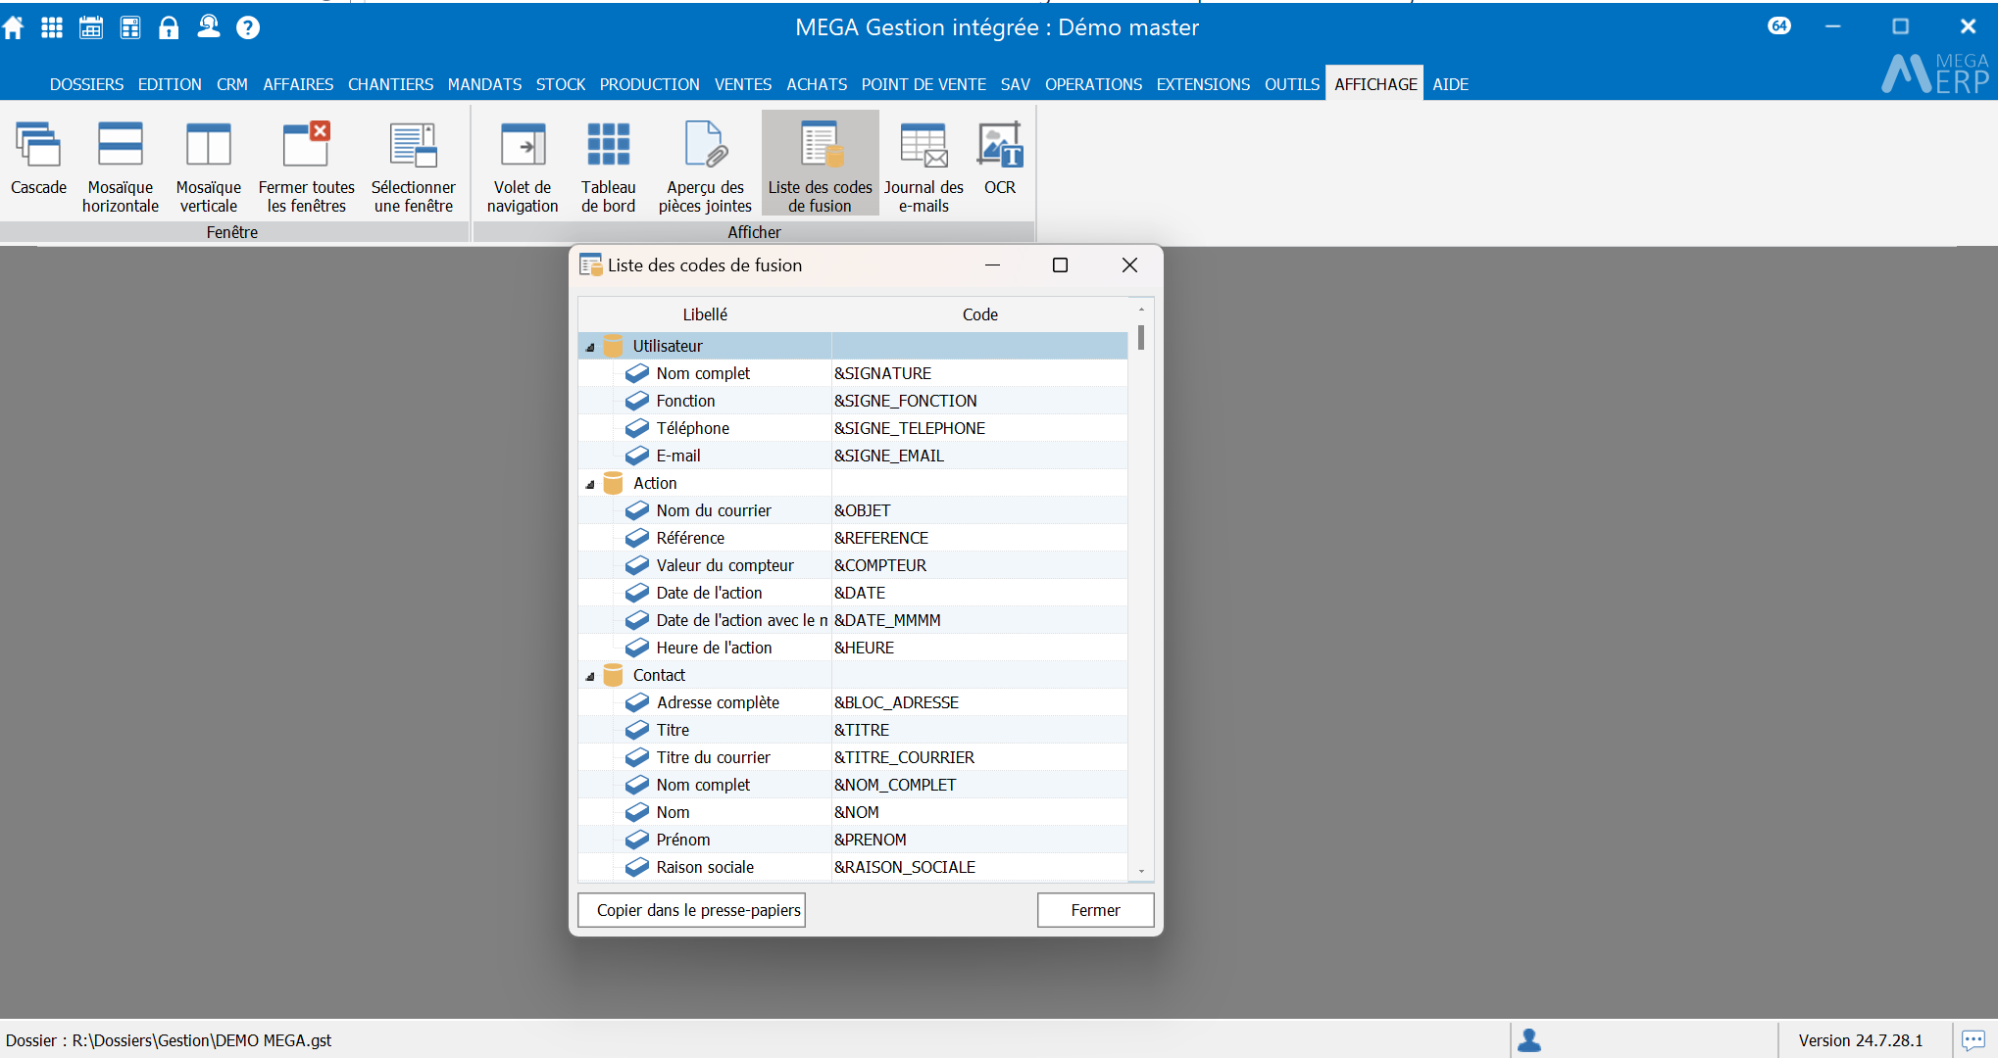Click the list vertical scrollbar thumb

(x=1141, y=338)
